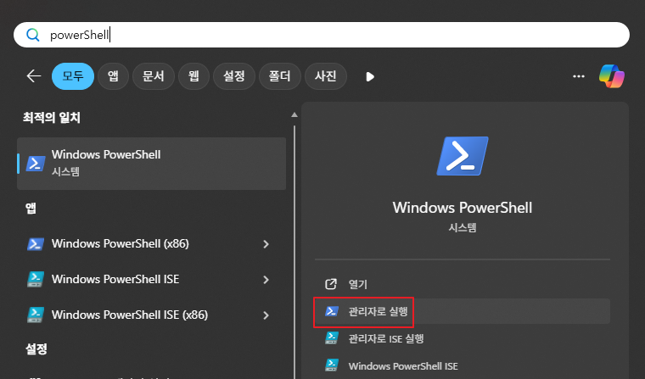Click the powerShell search input field
645x379 pixels.
[322, 35]
